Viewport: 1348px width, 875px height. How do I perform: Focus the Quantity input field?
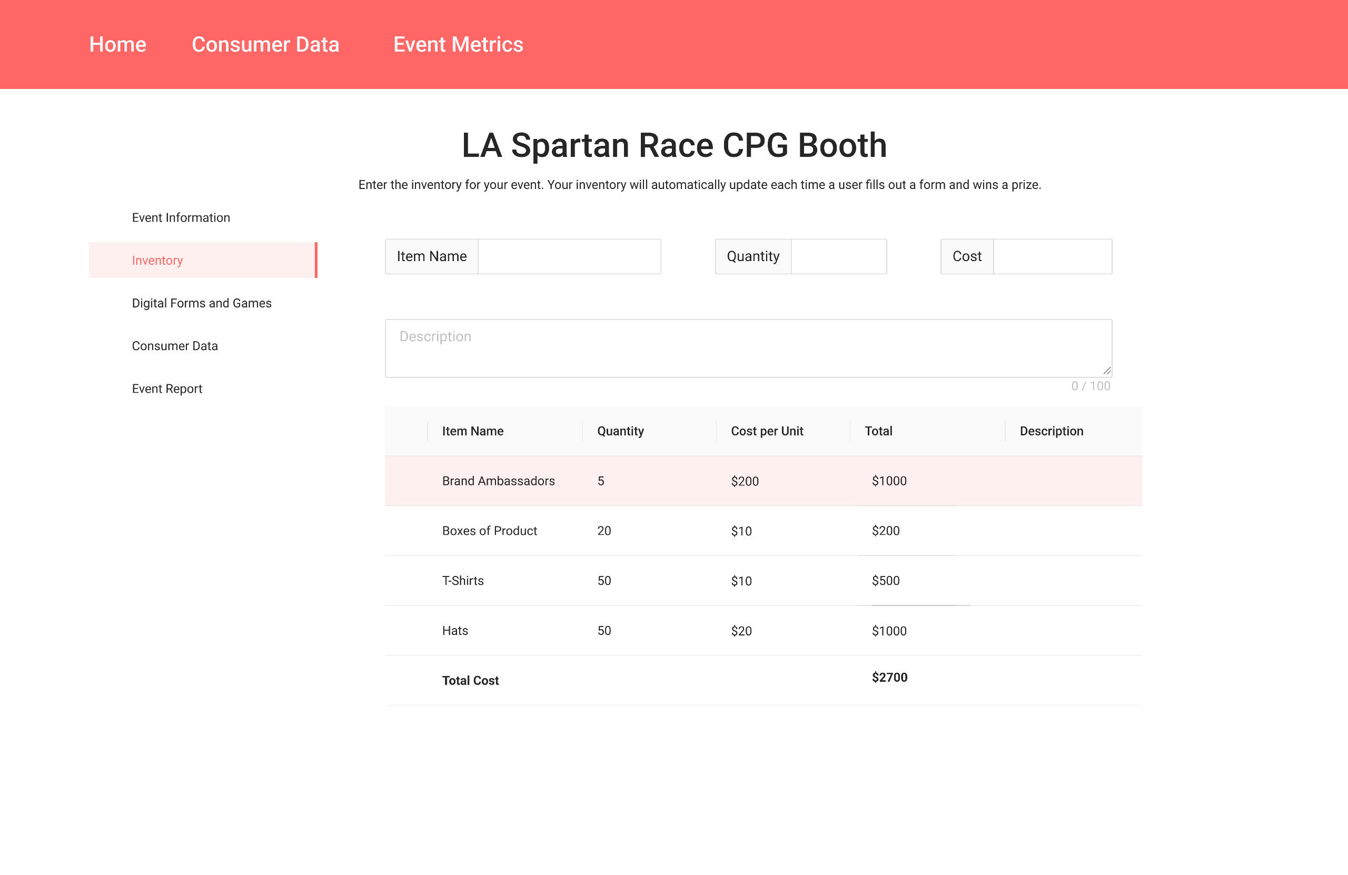coord(838,256)
